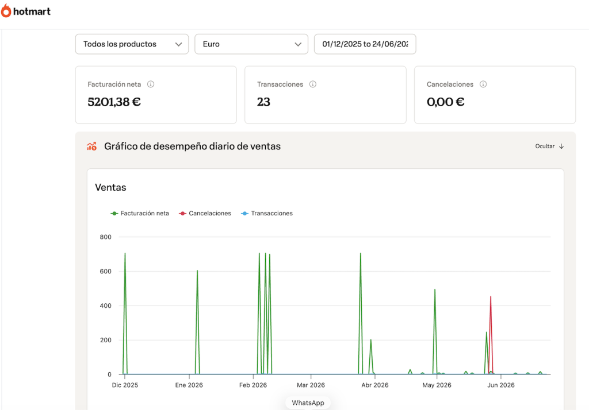Image resolution: width=589 pixels, height=410 pixels.
Task: Toggle Facturación neta series in legend
Action: 140,213
